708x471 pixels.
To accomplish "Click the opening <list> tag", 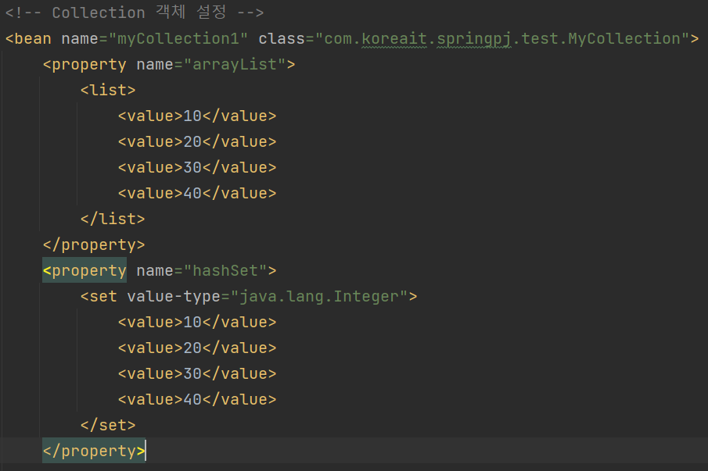I will point(108,90).
